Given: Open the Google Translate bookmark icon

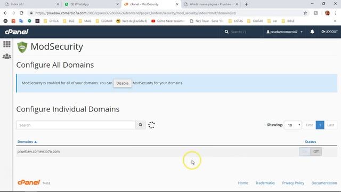Looking at the screenshot, I should (x=21, y=21).
